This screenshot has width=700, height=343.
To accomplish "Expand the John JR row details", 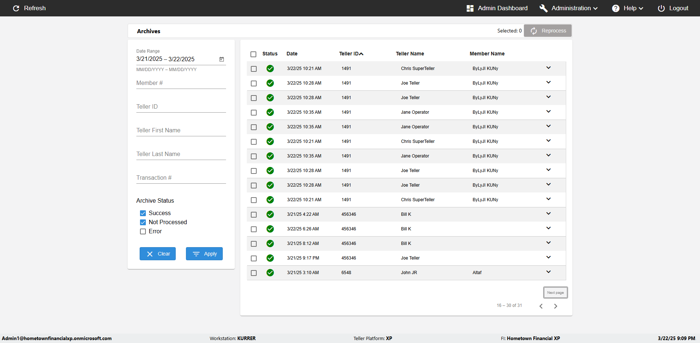I will [548, 272].
